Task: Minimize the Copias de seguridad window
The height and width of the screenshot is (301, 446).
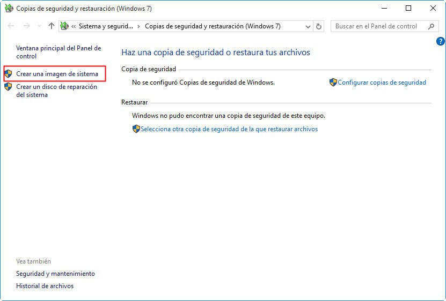Action: [x=384, y=8]
